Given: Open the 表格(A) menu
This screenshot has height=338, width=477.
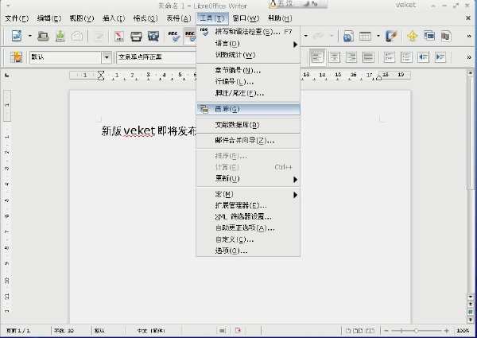Looking at the screenshot, I should pyautogui.click(x=179, y=18).
